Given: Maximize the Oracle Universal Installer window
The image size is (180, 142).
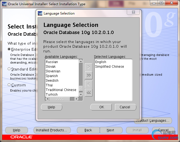Looking at the screenshot, I should coord(161,3).
